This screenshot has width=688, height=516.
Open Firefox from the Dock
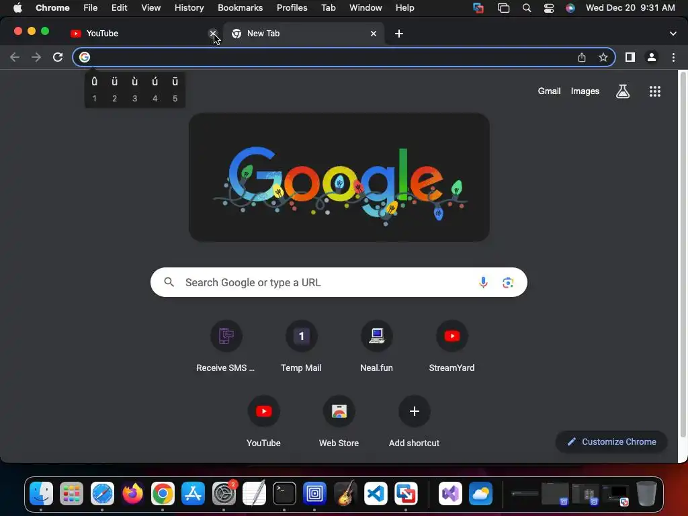tap(132, 494)
